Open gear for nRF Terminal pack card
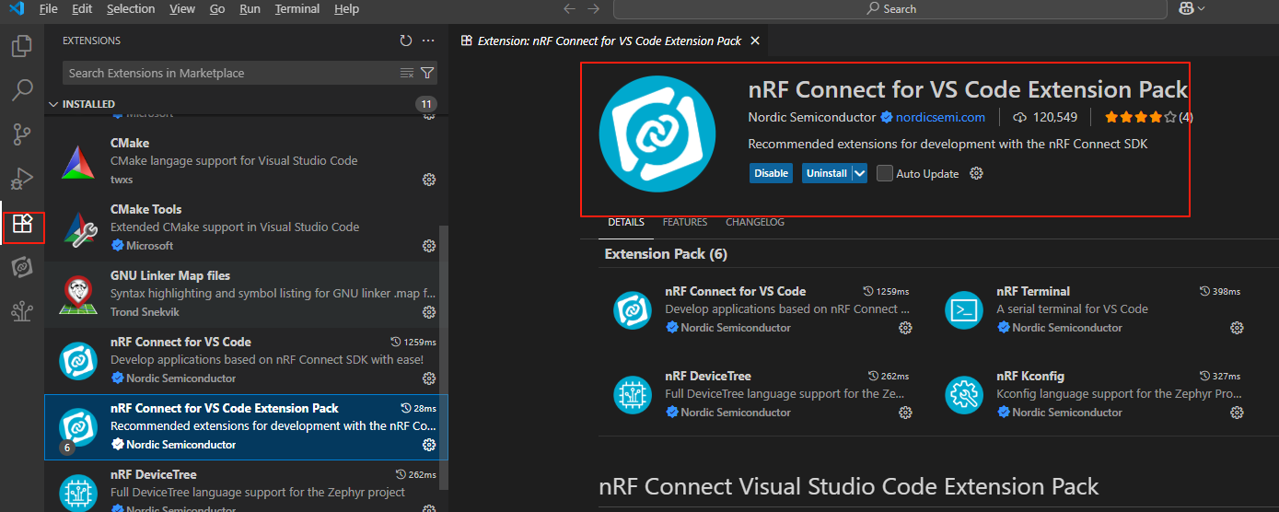This screenshot has height=512, width=1279. point(1238,328)
